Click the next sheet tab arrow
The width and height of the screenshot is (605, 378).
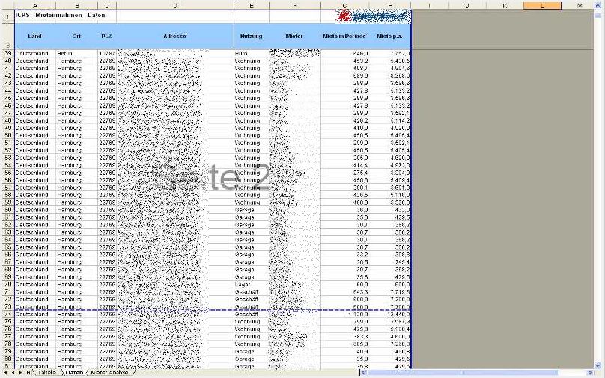(20, 373)
